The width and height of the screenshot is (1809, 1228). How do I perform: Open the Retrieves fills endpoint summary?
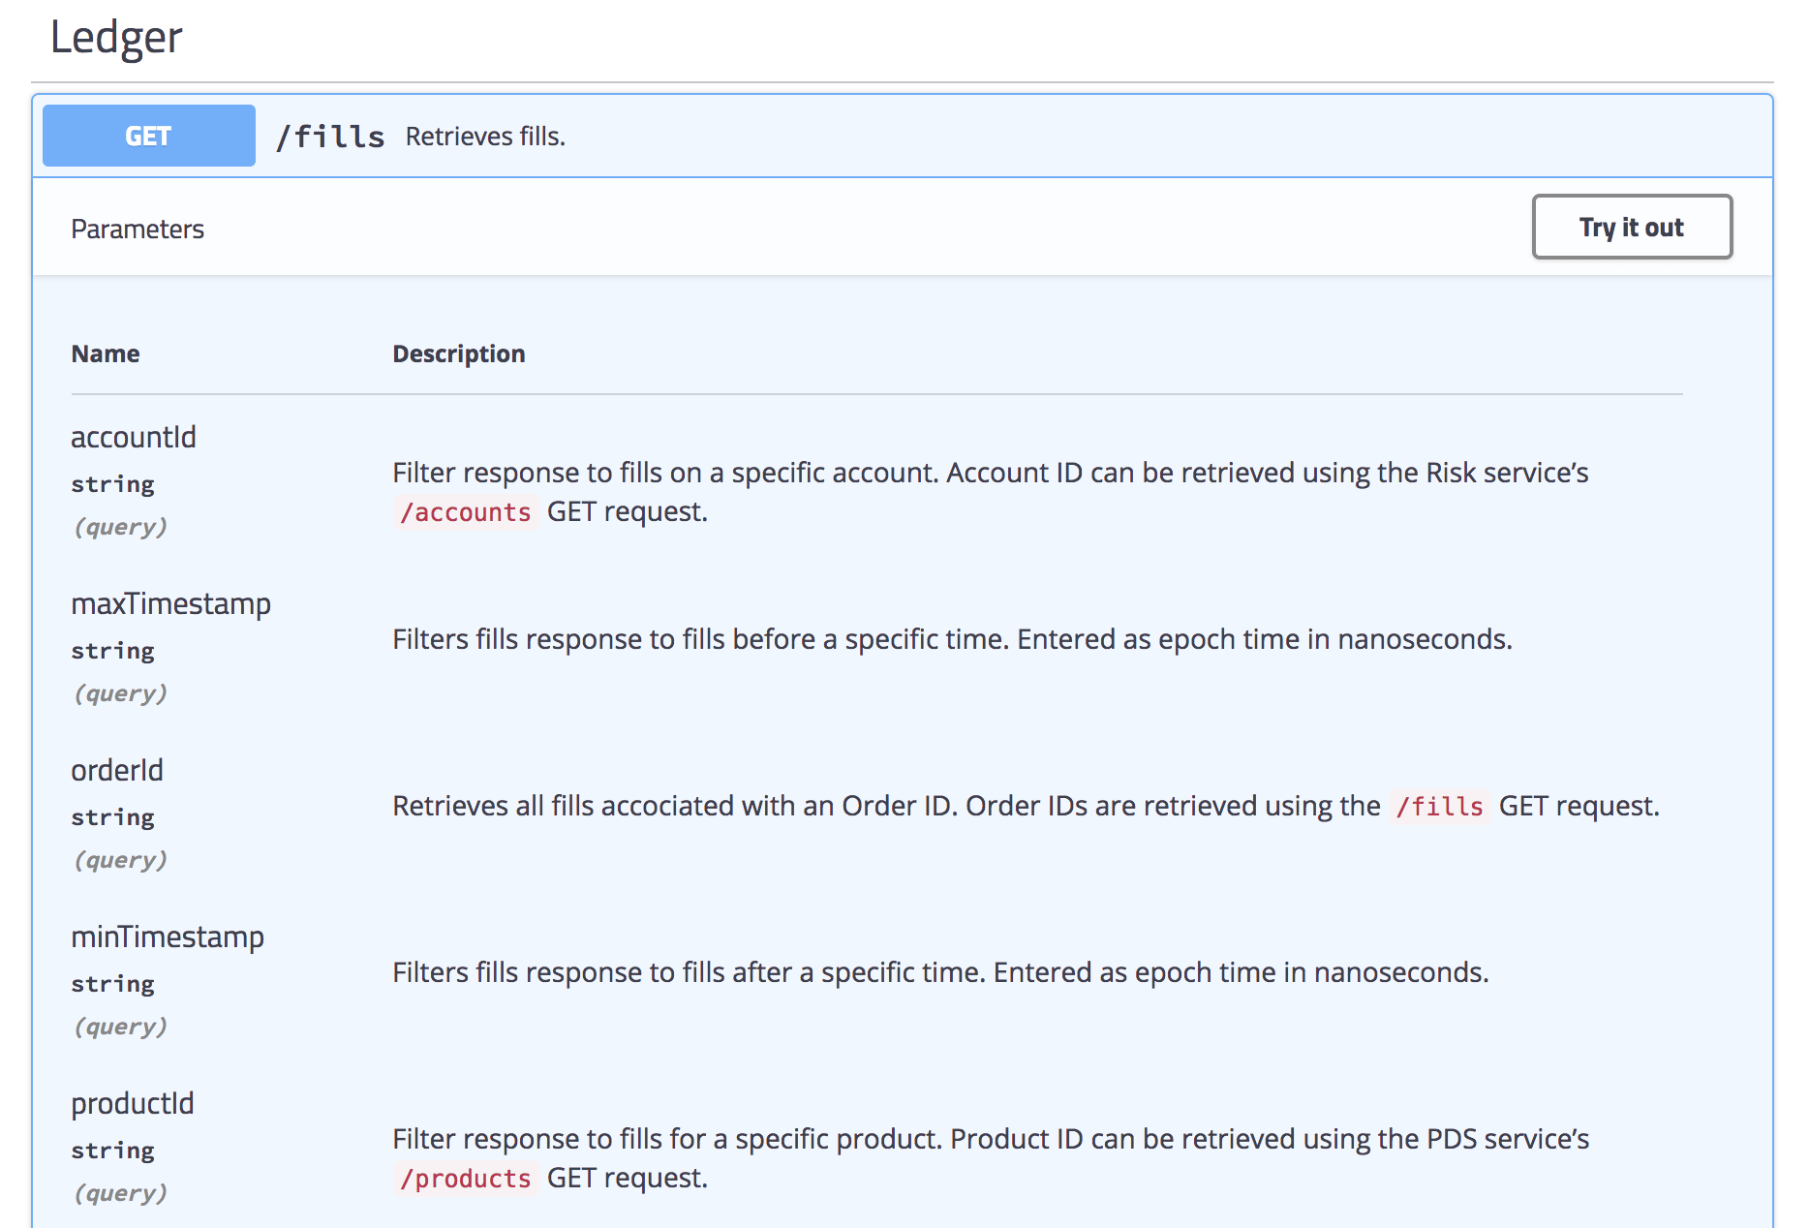coord(485,136)
